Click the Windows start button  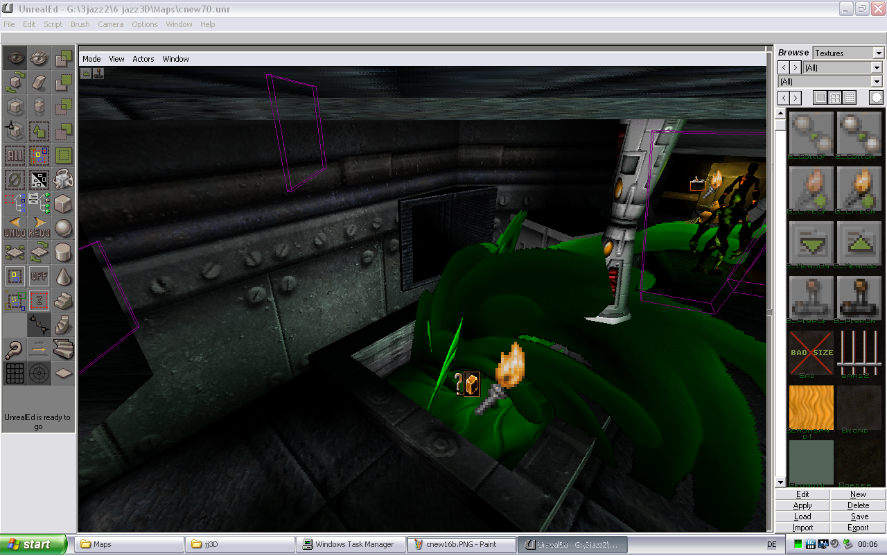34,544
